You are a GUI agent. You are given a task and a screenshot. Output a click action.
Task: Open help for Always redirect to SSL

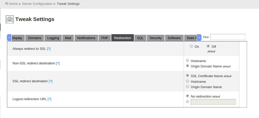[49, 49]
